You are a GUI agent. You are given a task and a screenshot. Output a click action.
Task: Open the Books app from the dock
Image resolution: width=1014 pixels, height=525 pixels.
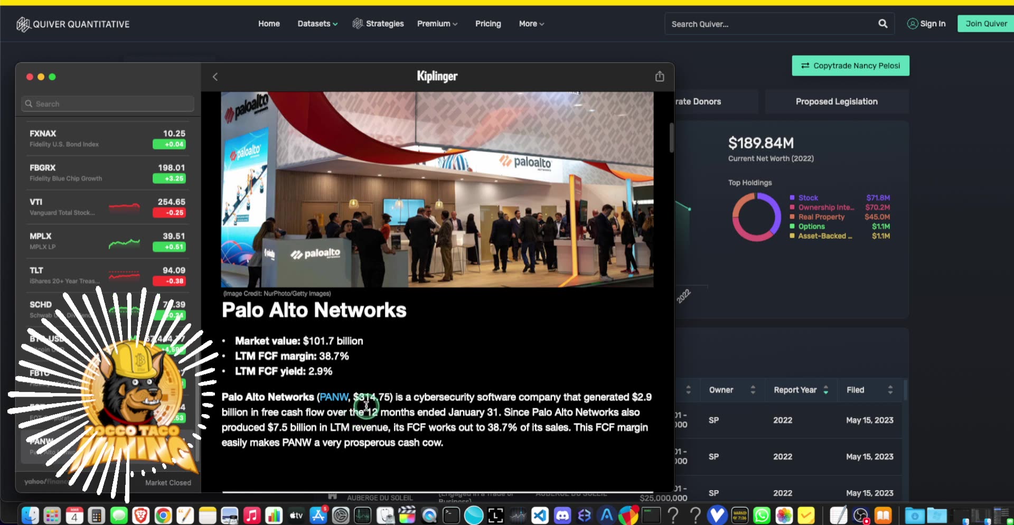tap(884, 514)
